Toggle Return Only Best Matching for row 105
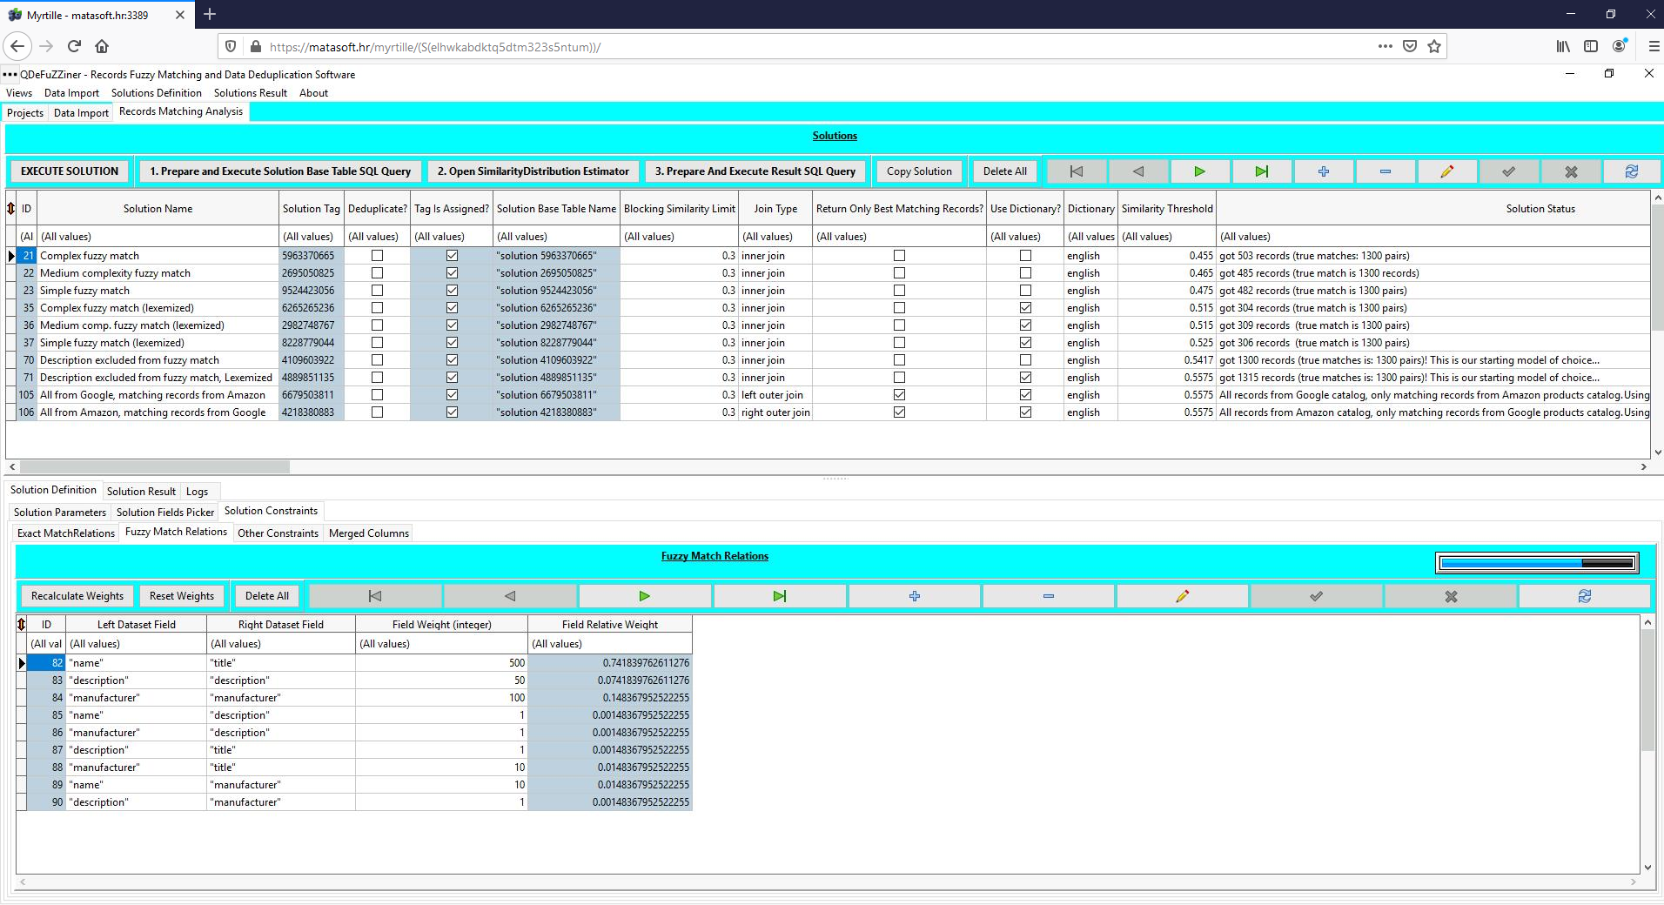This screenshot has width=1664, height=905. point(899,395)
